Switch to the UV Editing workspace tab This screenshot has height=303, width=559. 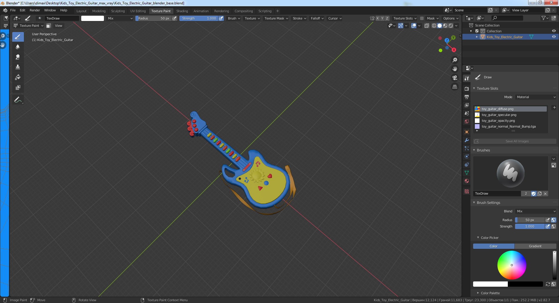click(x=138, y=11)
